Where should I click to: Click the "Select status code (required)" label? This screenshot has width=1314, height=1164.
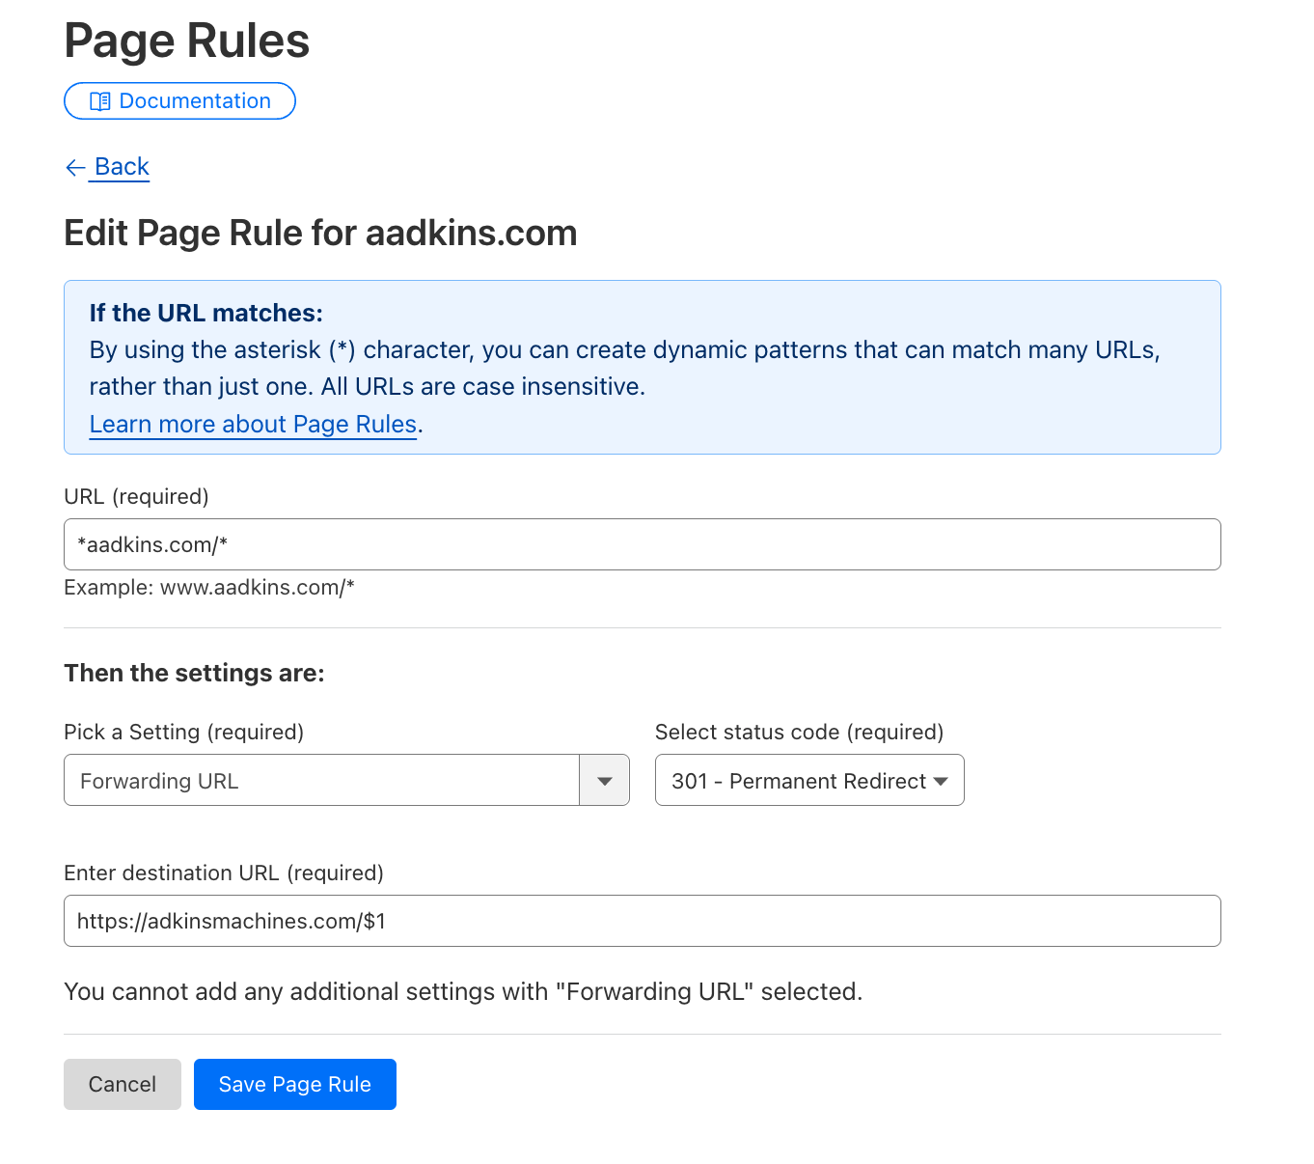coord(799,732)
